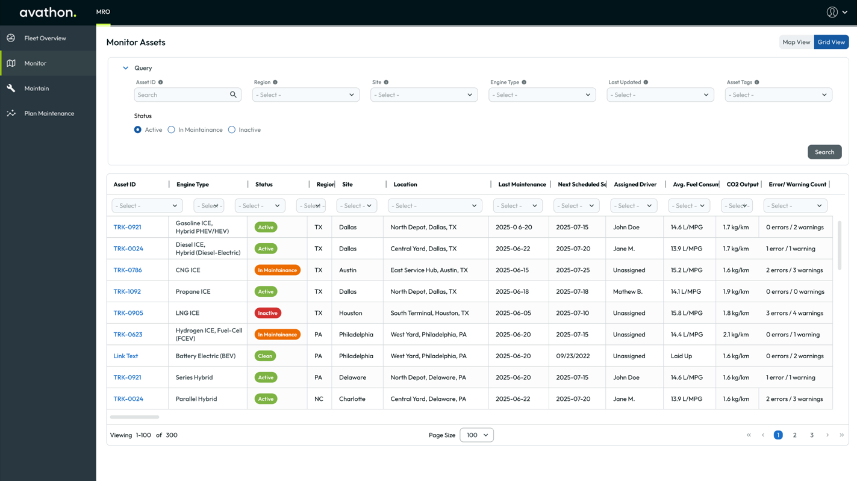Select the Active status radio button
This screenshot has width=857, height=481.
tap(138, 130)
